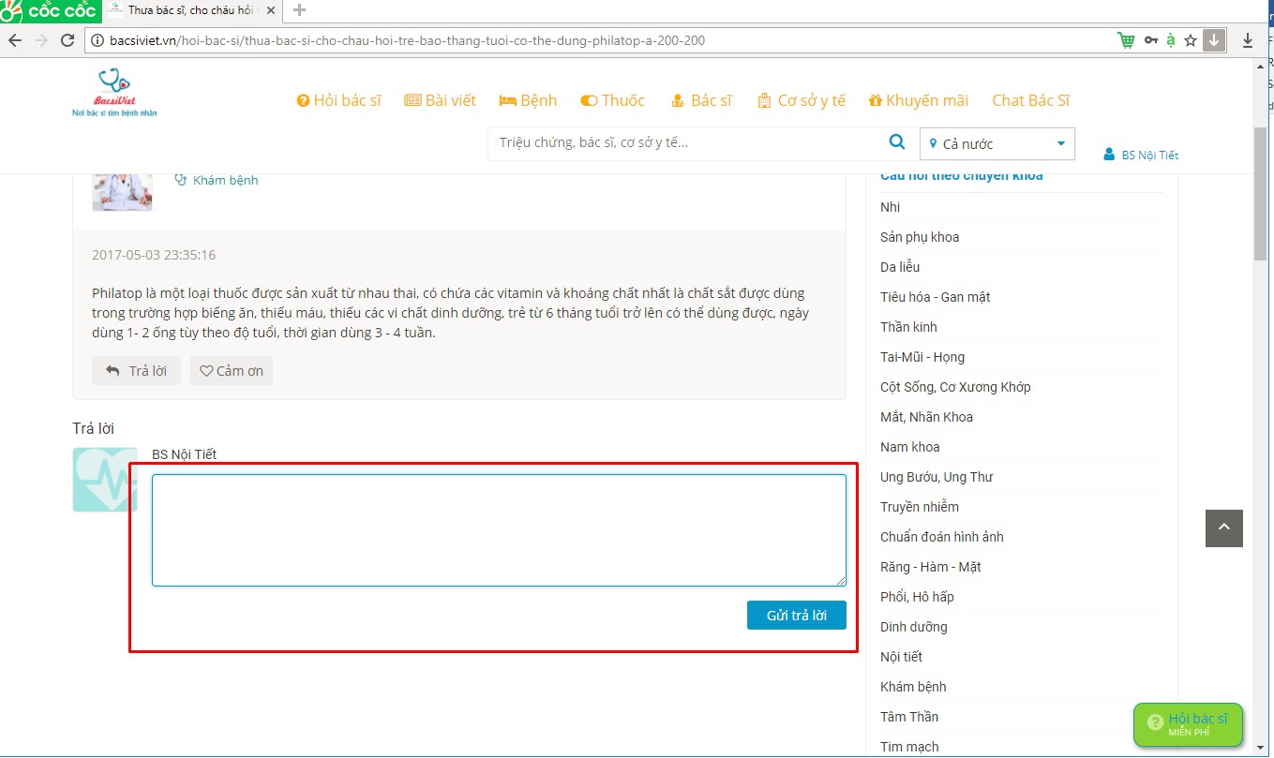Click the Trả lời reply button
Image resolution: width=1274 pixels, height=758 pixels.
coord(136,371)
